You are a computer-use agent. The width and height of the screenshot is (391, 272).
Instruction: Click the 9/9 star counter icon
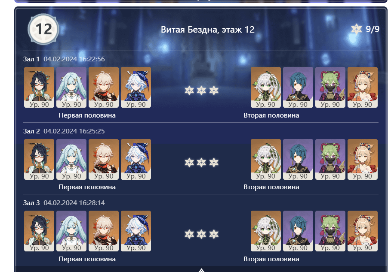[356, 29]
